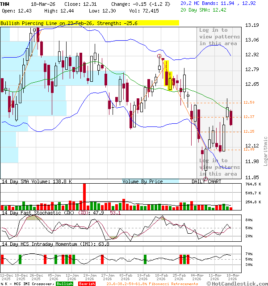268x286 pixels.
Task: Select the THW ticker symbol
Action: [x=5, y=4]
